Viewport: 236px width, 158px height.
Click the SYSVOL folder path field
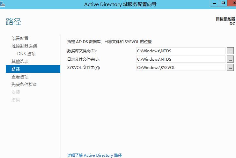coord(181,67)
